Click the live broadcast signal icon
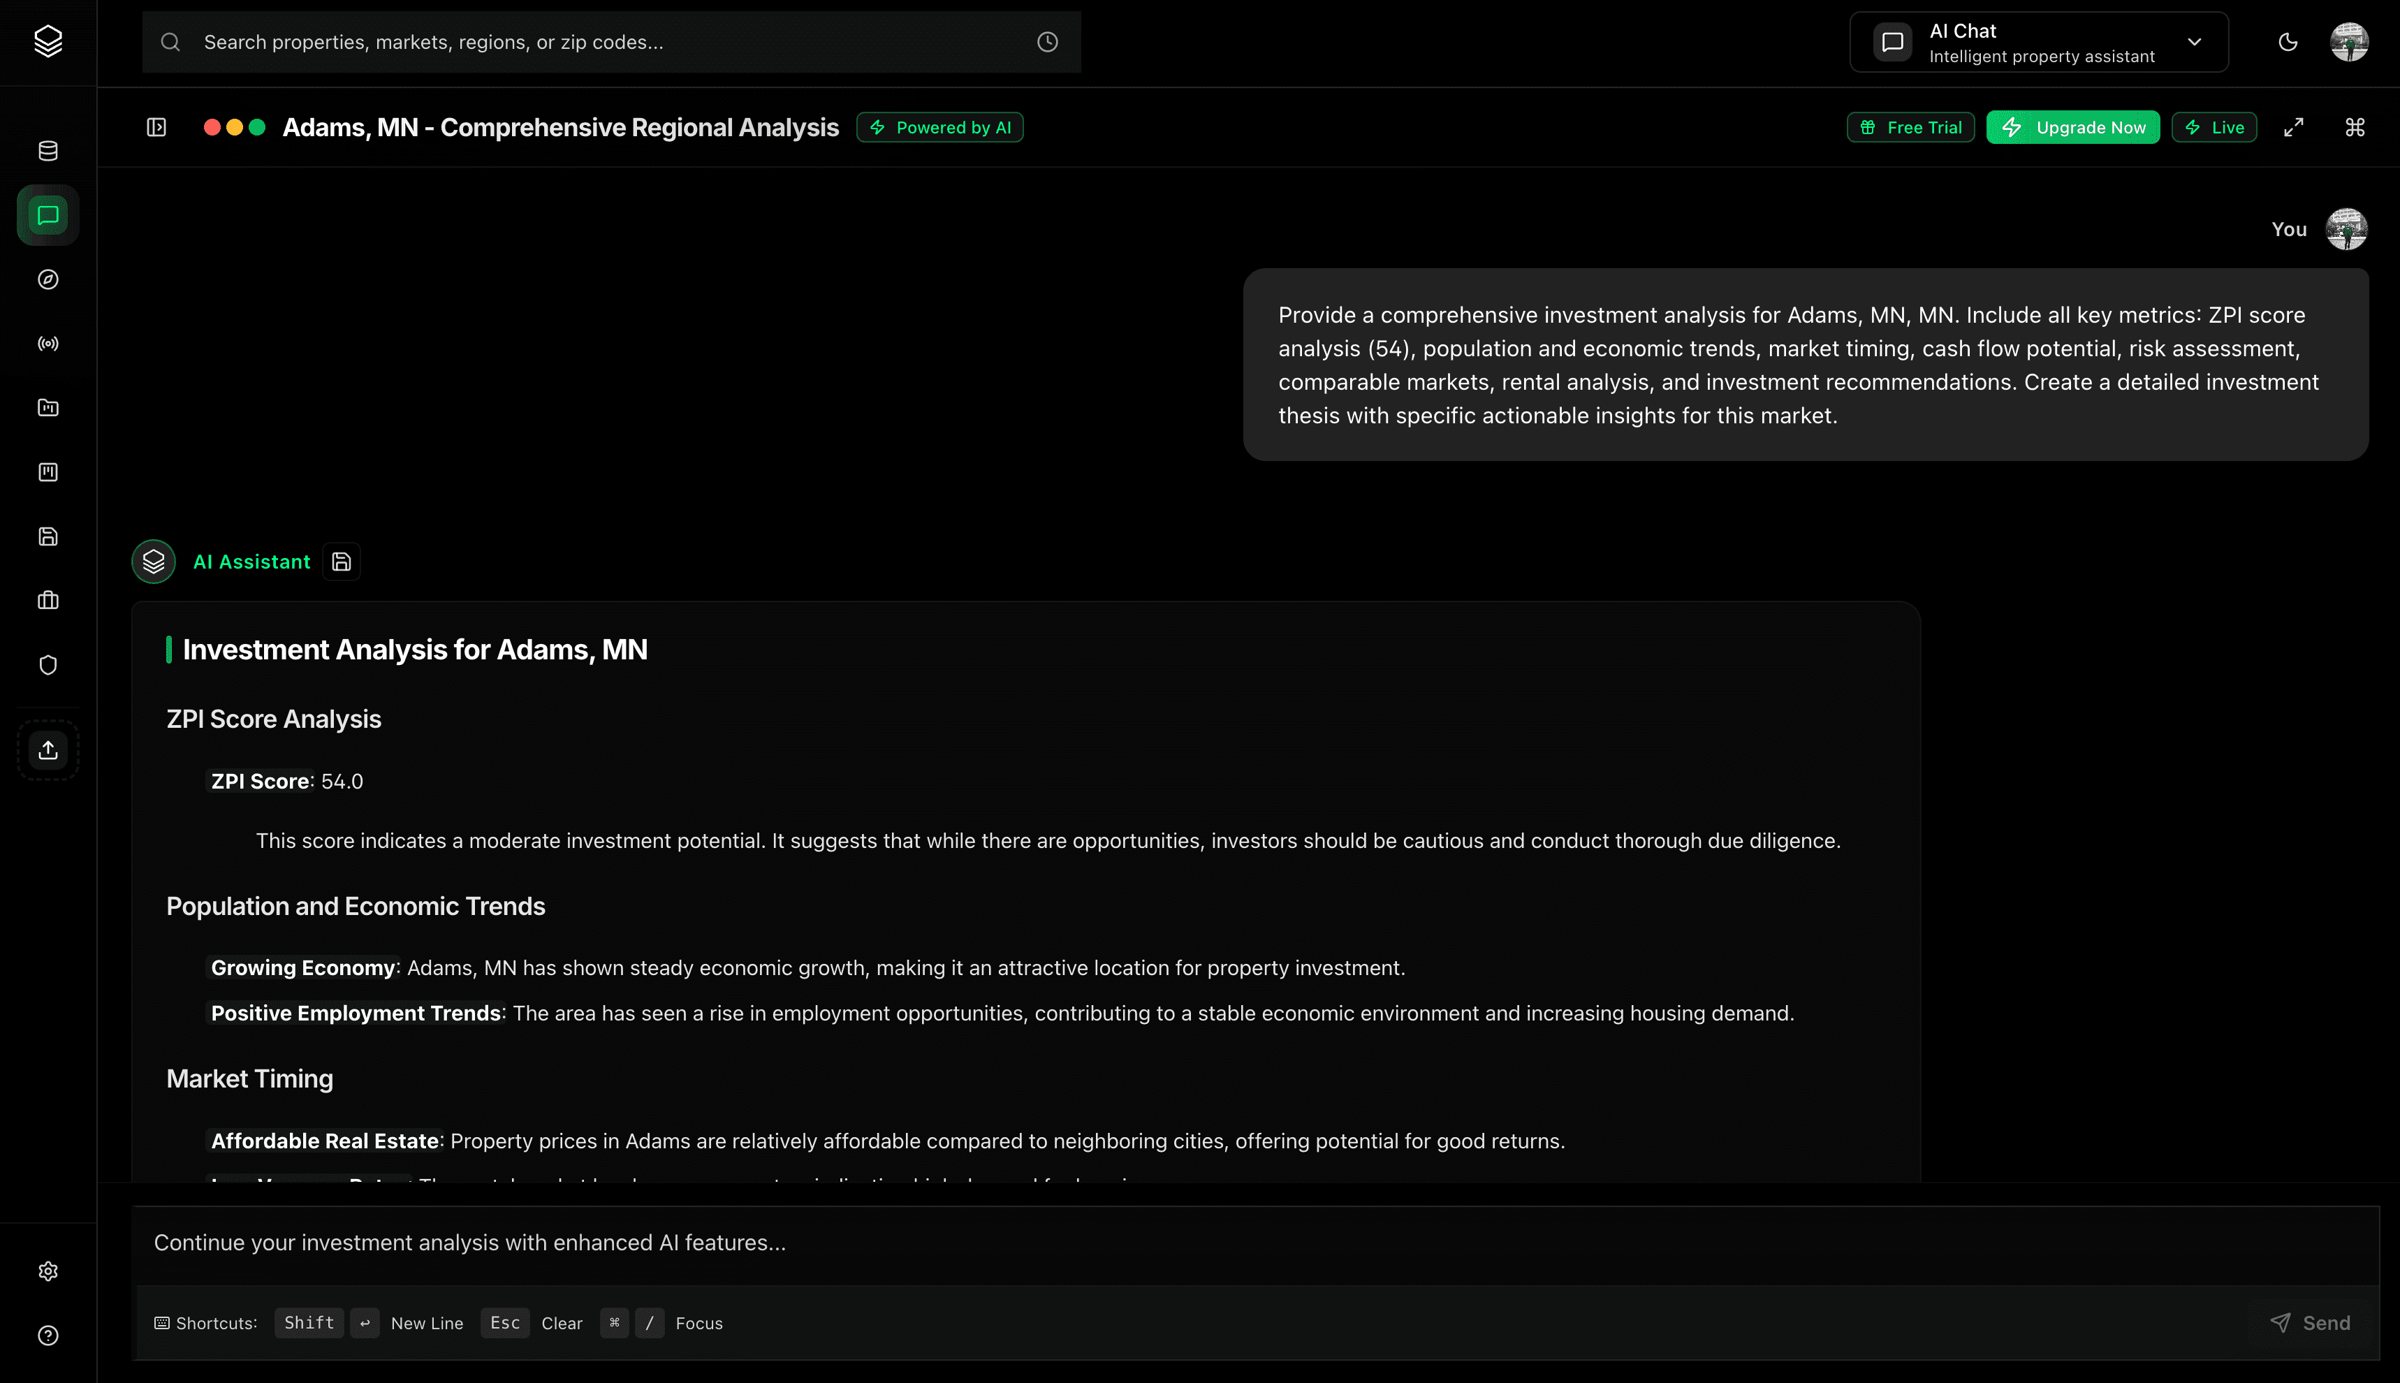This screenshot has height=1383, width=2400. 47,344
